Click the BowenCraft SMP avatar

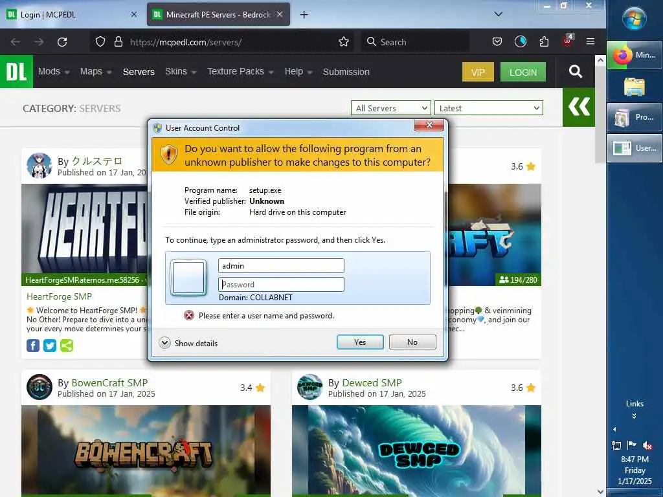[x=39, y=387]
